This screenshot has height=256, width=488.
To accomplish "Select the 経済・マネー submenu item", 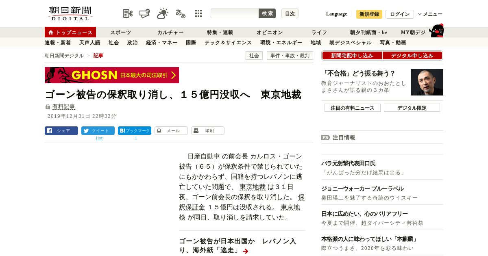I will click(161, 43).
